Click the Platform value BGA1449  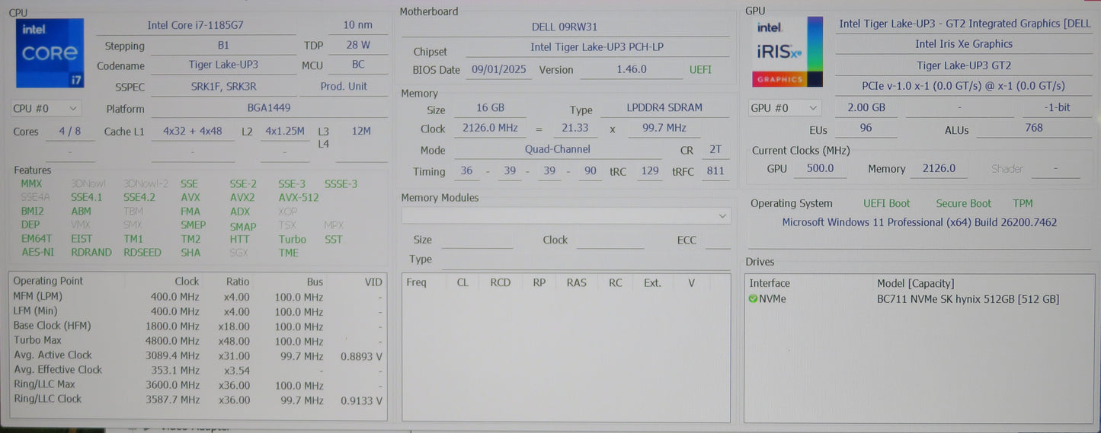click(269, 108)
